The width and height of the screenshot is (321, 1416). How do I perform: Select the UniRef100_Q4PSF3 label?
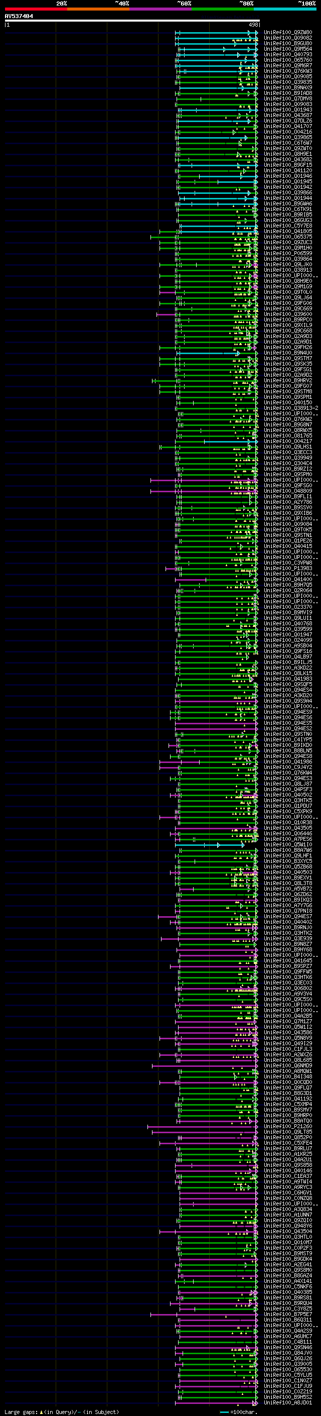click(287, 789)
